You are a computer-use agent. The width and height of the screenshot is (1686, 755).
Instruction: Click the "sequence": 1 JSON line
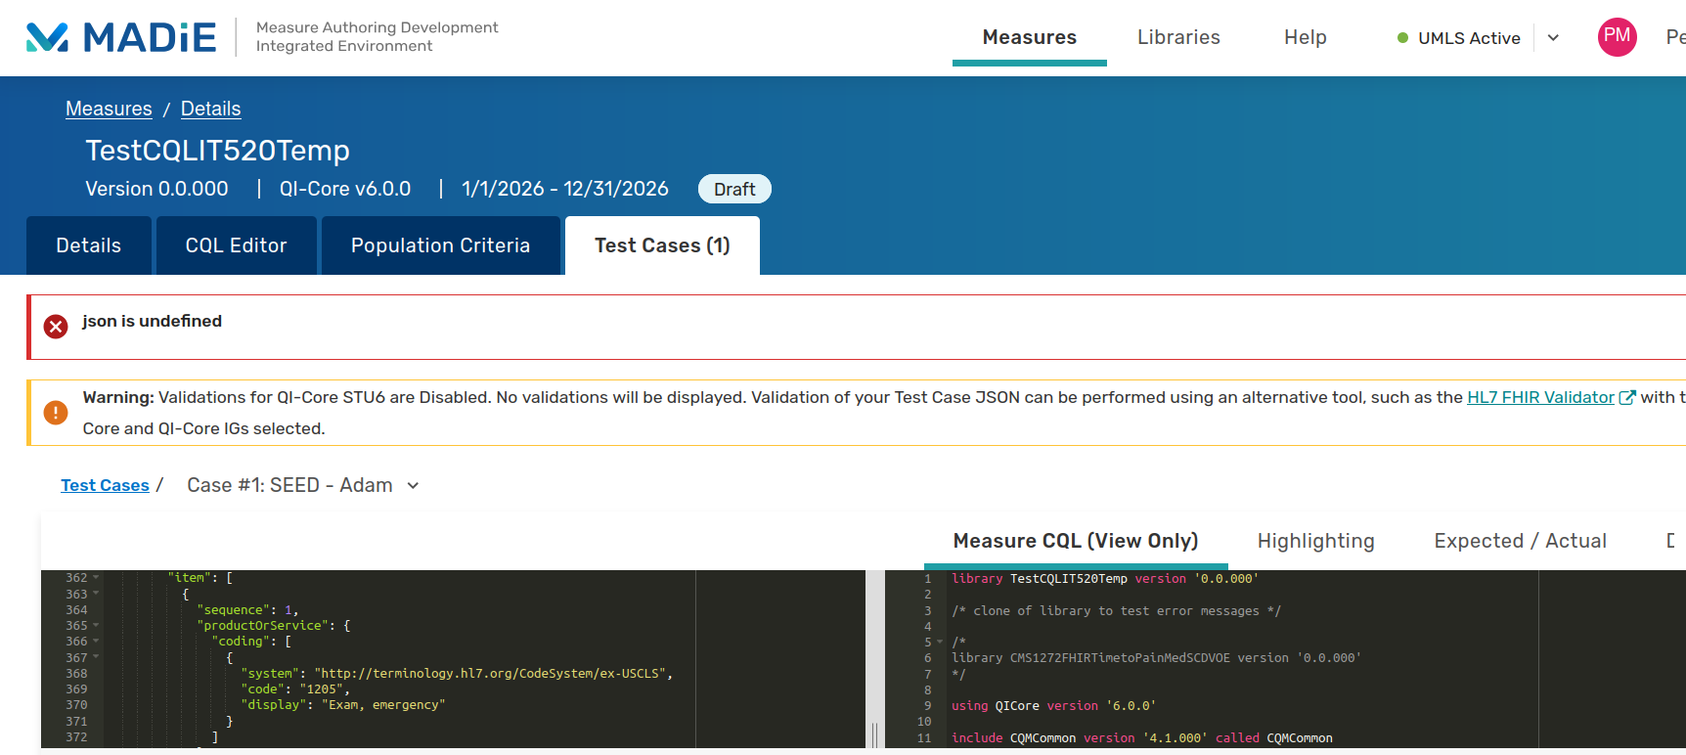tap(247, 610)
